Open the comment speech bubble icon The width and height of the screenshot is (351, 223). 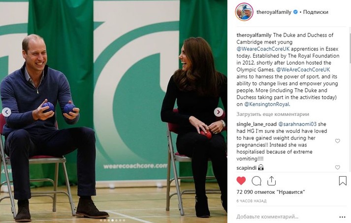(256, 181)
